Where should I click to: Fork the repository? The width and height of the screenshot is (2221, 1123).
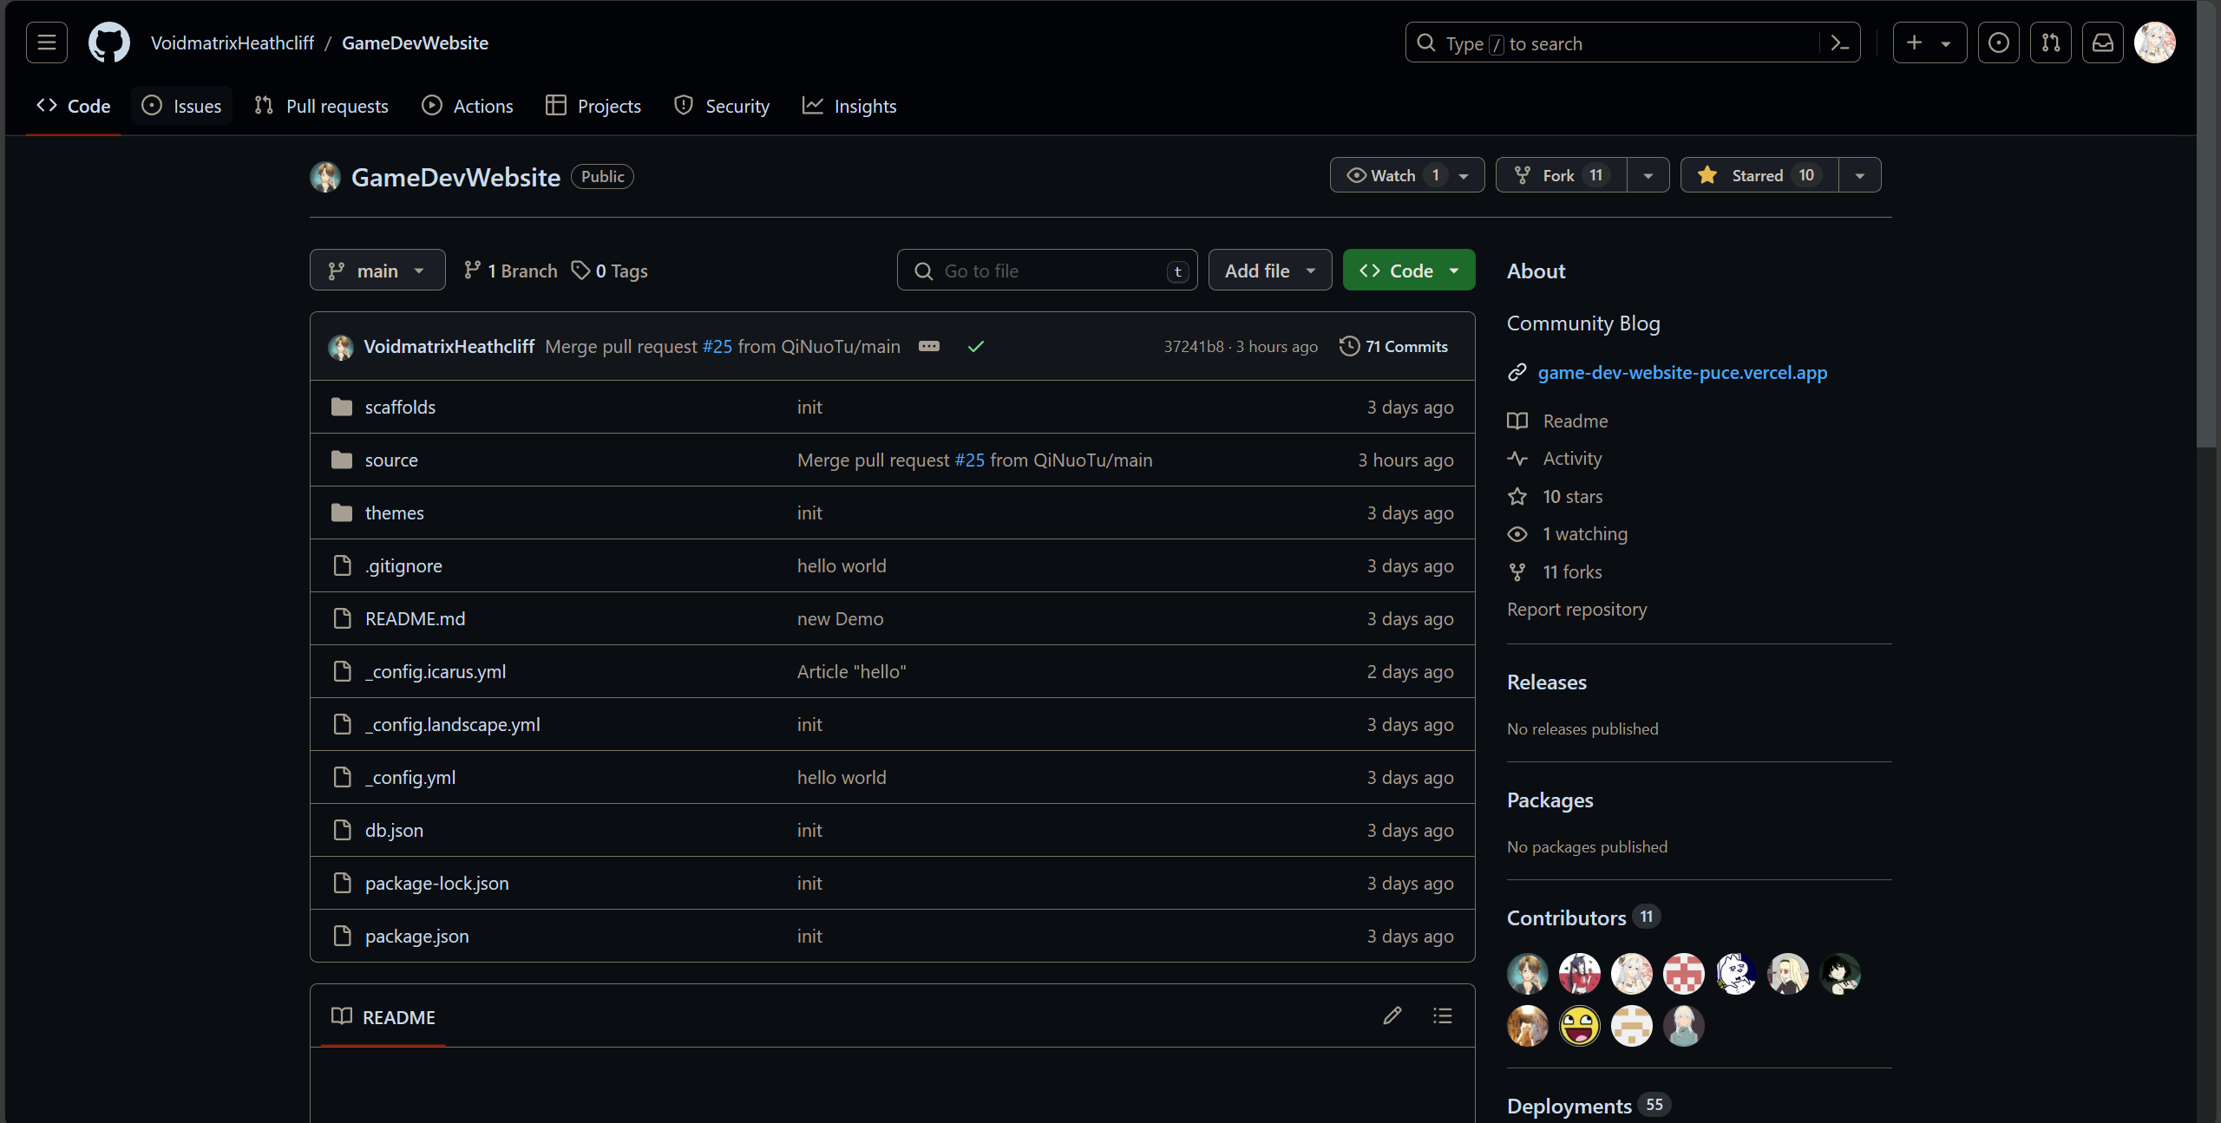coord(1562,175)
